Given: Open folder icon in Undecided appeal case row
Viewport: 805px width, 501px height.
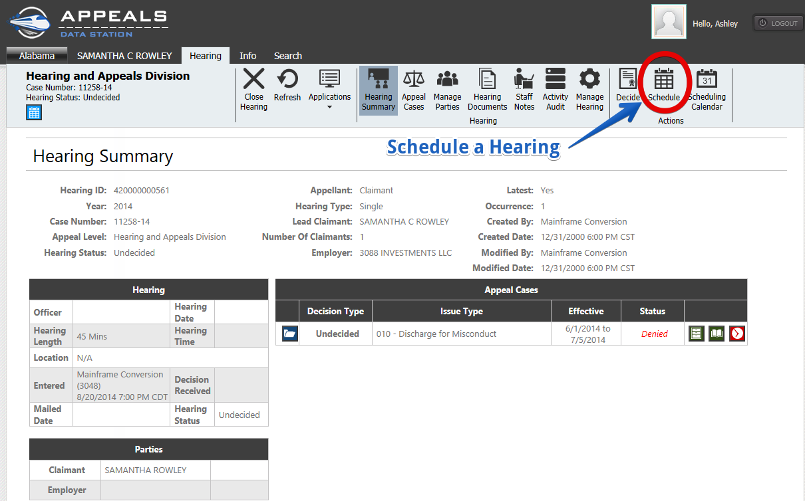Looking at the screenshot, I should [290, 334].
